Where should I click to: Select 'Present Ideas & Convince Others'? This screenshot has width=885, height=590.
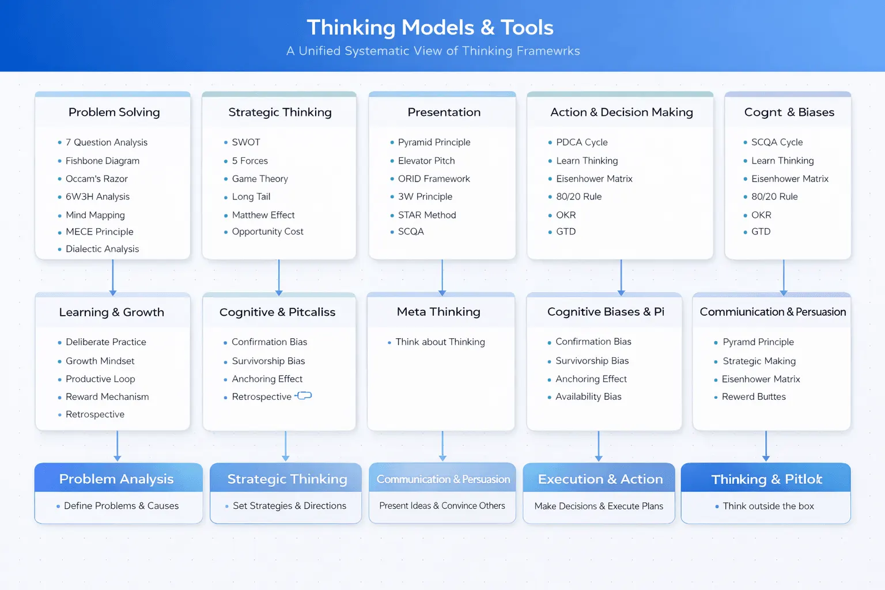pyautogui.click(x=442, y=506)
